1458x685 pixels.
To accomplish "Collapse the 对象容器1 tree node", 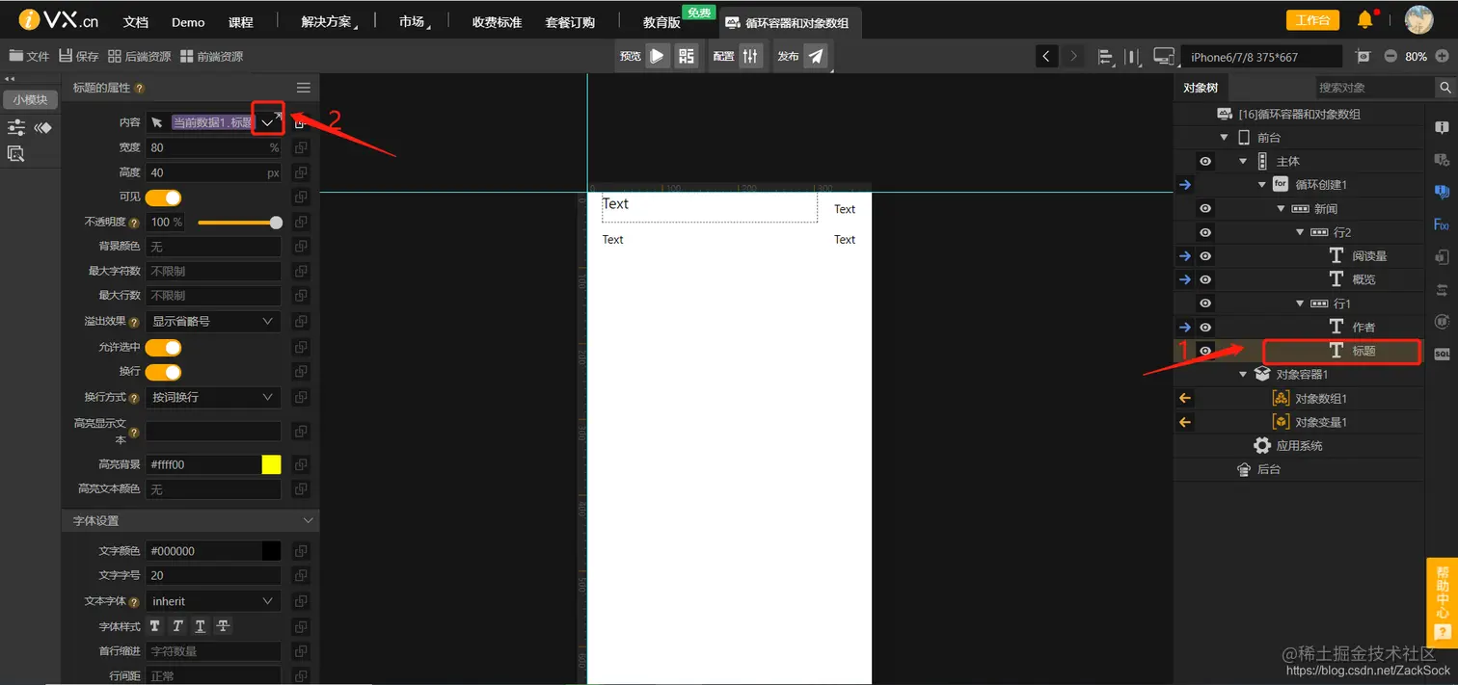I will (1243, 375).
